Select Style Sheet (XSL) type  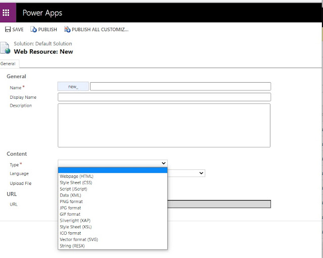[x=113, y=227]
